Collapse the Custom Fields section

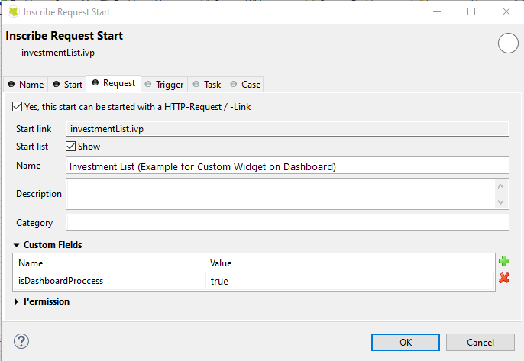[x=17, y=245]
